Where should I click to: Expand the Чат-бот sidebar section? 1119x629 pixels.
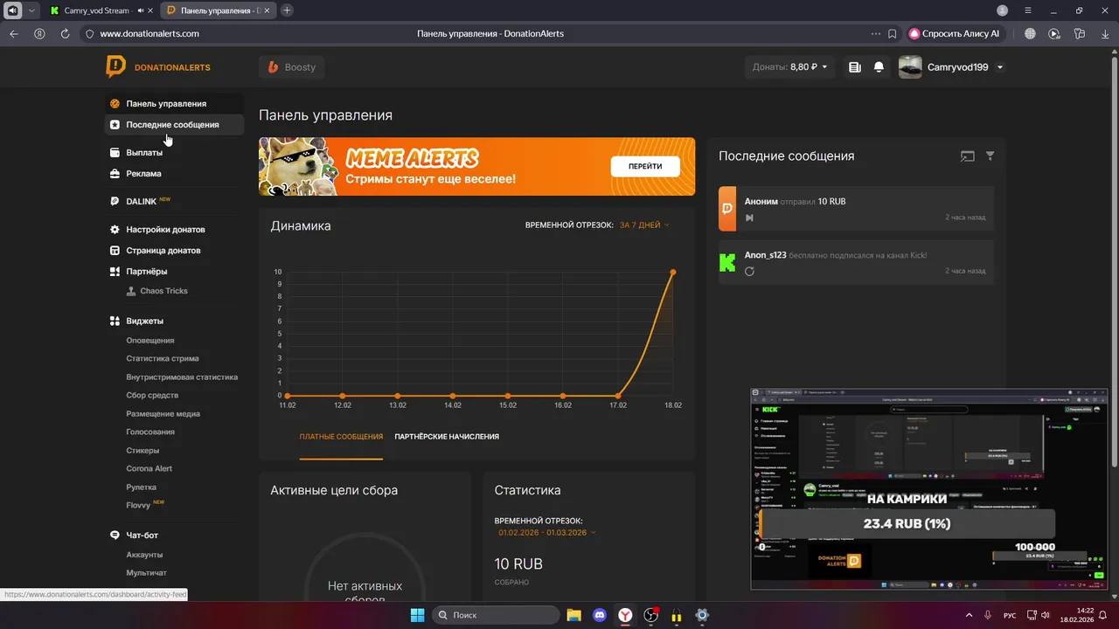click(142, 535)
